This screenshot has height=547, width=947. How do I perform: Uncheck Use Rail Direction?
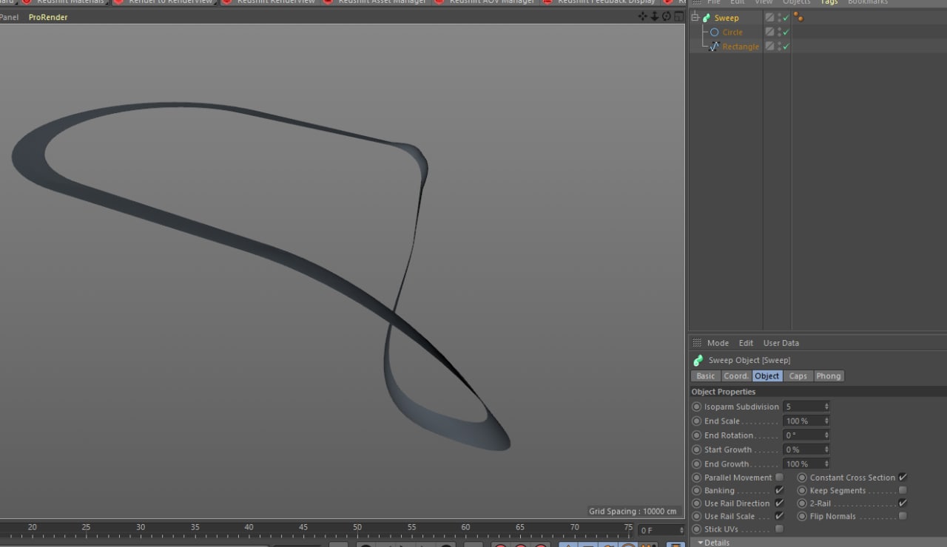point(779,503)
